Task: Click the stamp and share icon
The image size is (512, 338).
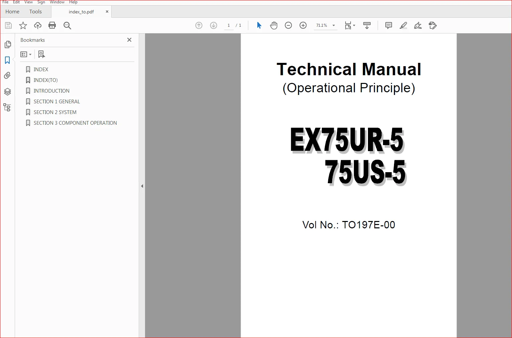Action: 433,25
